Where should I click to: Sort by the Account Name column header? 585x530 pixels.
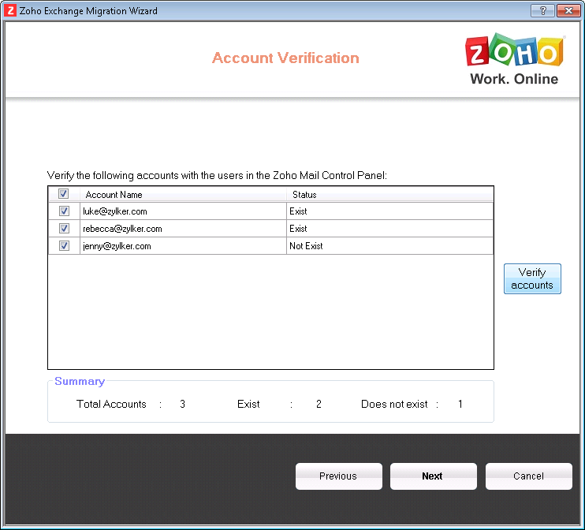pos(114,195)
